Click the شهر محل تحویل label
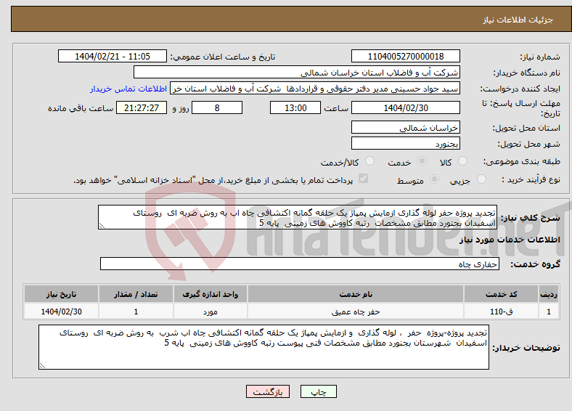572x411 pixels. point(529,145)
